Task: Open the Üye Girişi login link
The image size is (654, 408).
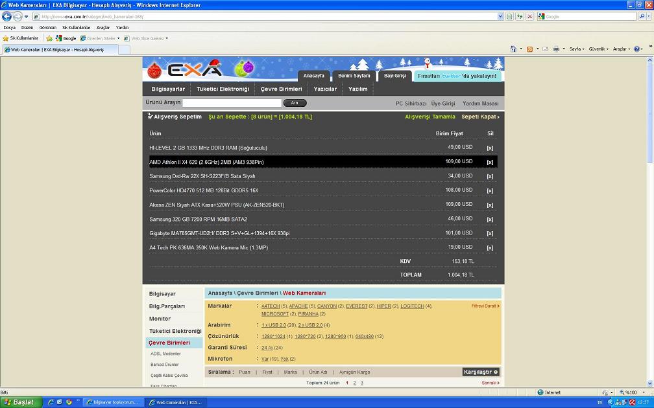Action: click(443, 103)
